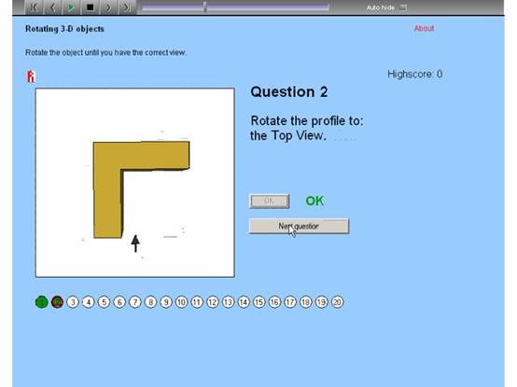Click the black arrow under the L-shape
The height and width of the screenshot is (387, 517).
[x=135, y=243]
